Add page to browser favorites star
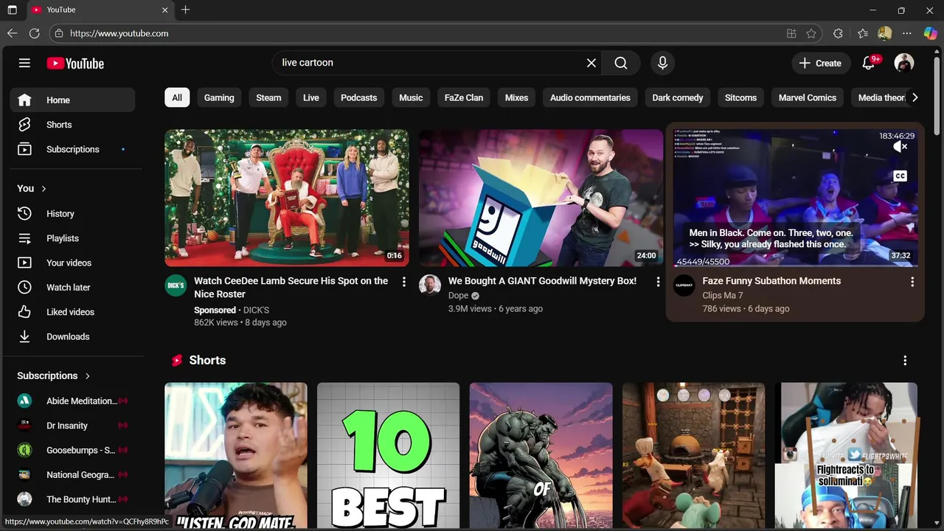Image resolution: width=944 pixels, height=531 pixels. 811,33
